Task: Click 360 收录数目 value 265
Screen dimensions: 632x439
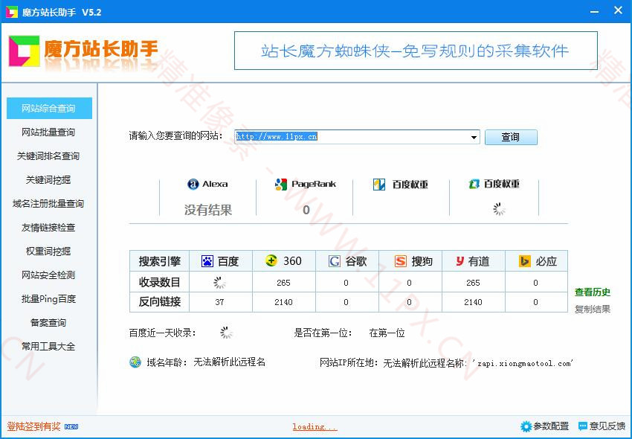Action: click(283, 283)
